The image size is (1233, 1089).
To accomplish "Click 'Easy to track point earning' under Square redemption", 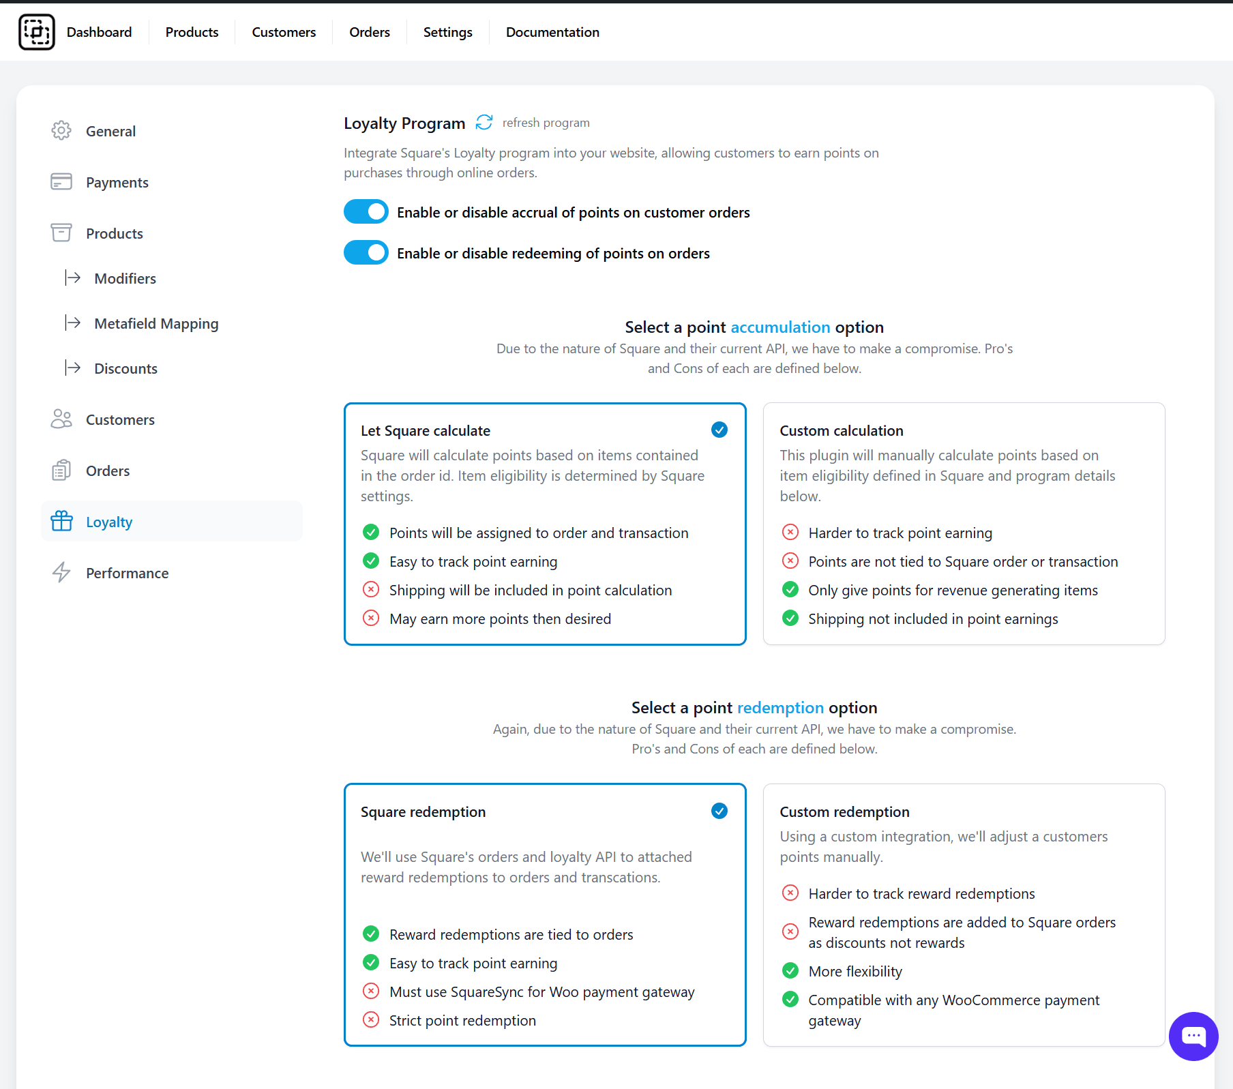I will (473, 963).
